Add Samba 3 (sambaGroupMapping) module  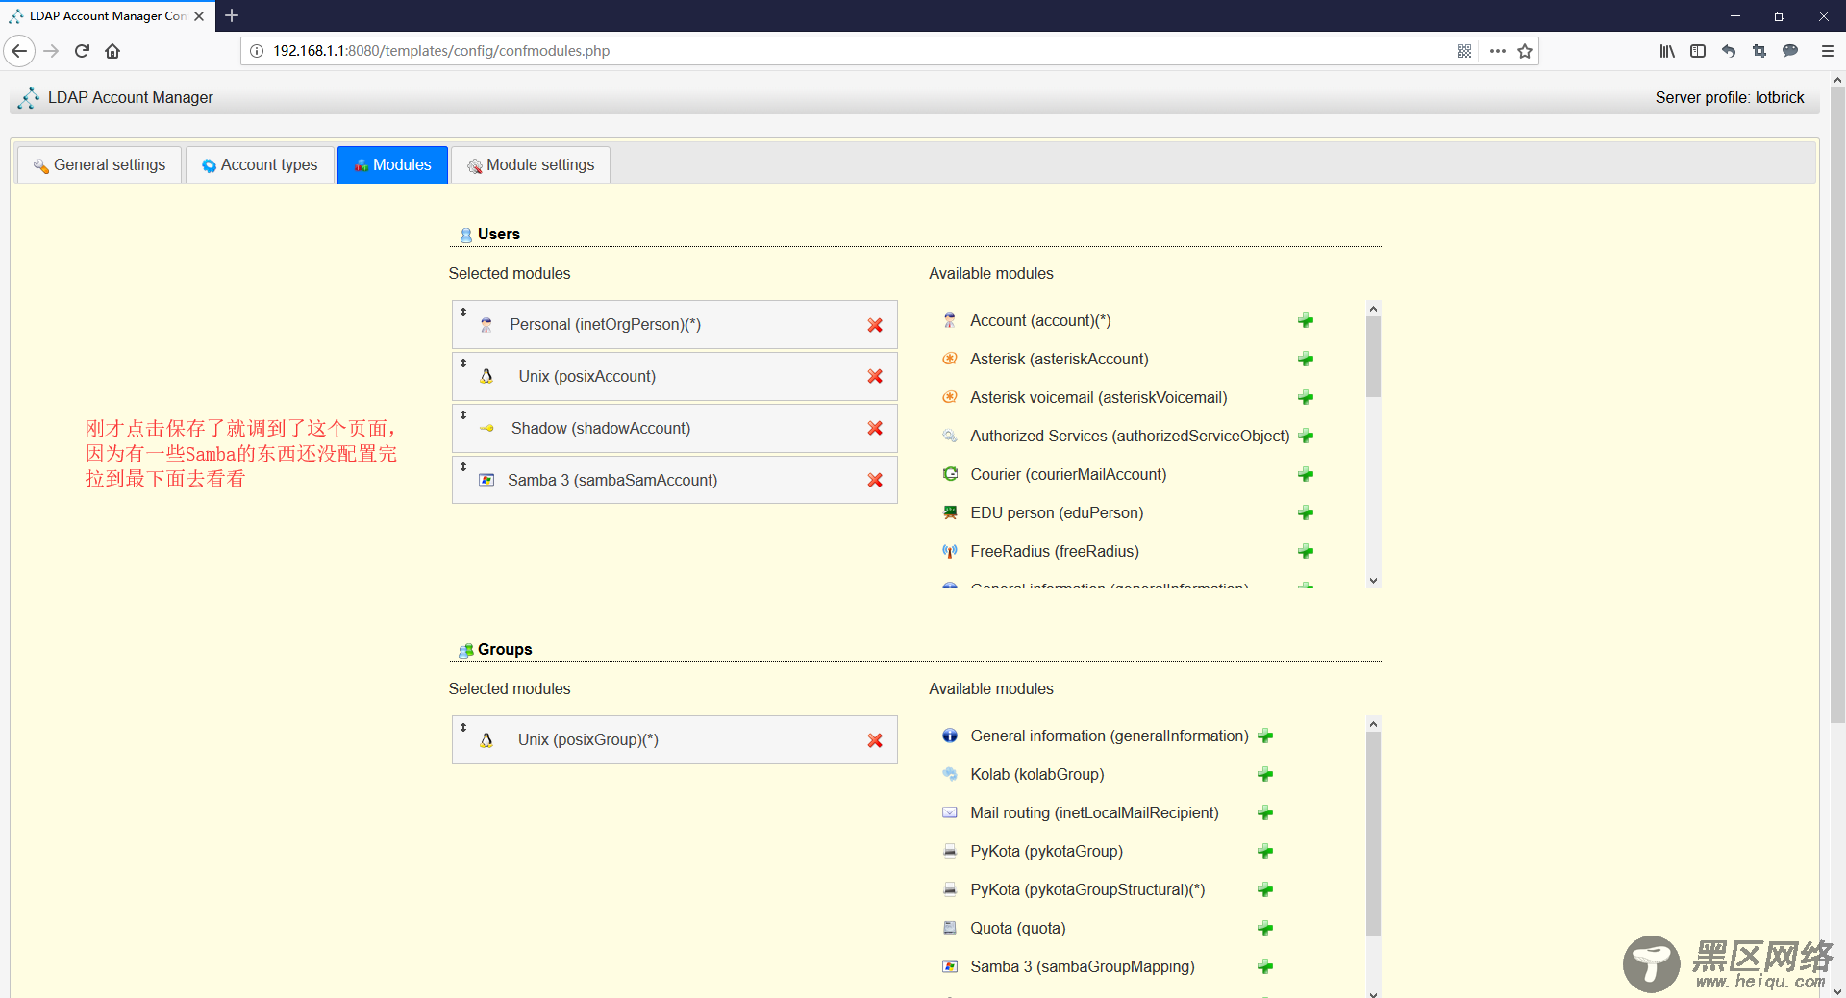(x=1265, y=966)
